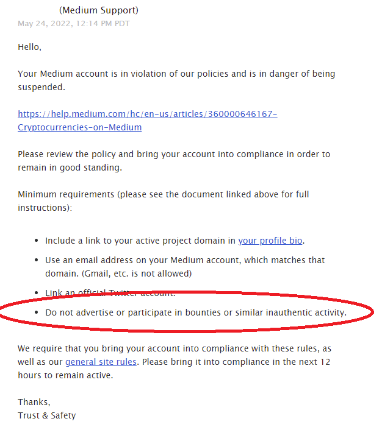Click the circled bounties bullet sentence
This screenshot has height=427, width=382.
(196, 312)
